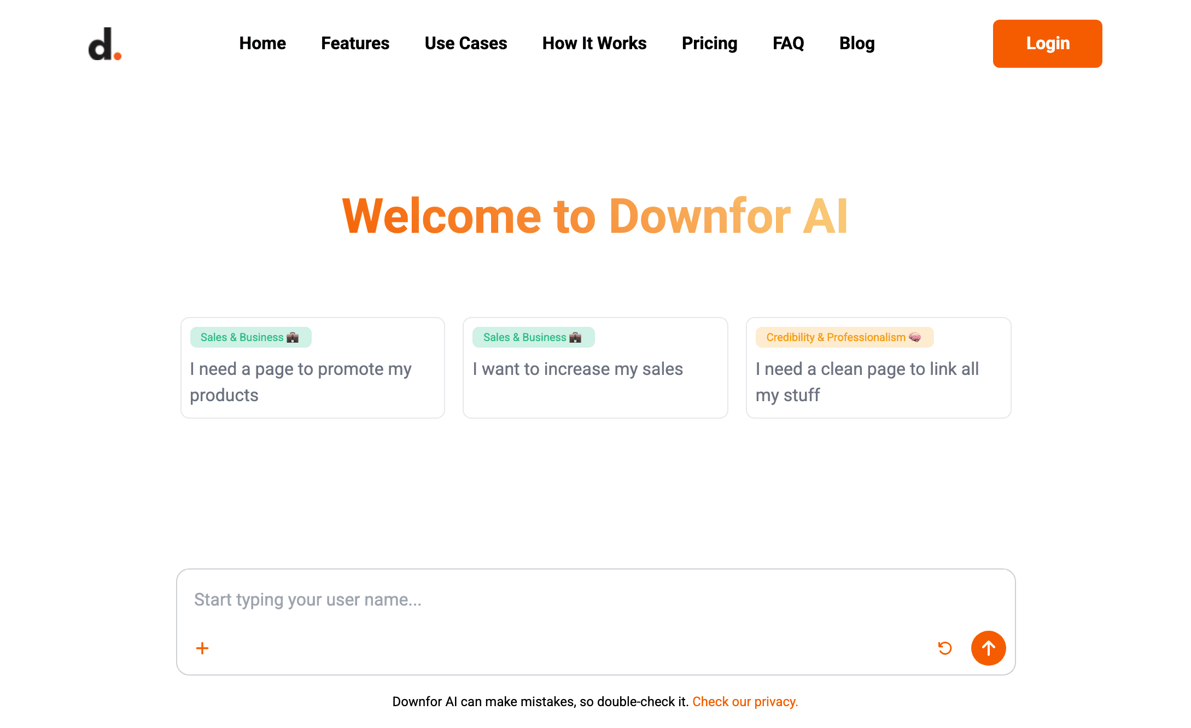The width and height of the screenshot is (1191, 728).
Task: Click first Sales & Business tag badge
Action: click(x=250, y=337)
